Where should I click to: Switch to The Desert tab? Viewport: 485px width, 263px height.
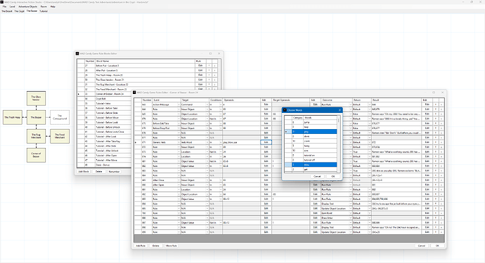[7, 11]
